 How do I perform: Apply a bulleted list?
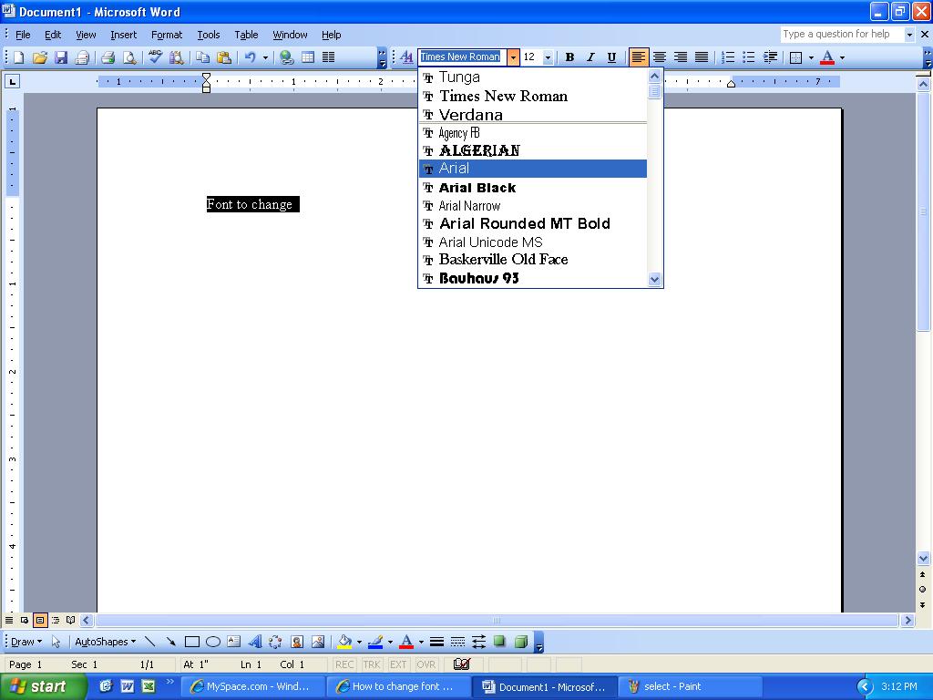pyautogui.click(x=749, y=57)
